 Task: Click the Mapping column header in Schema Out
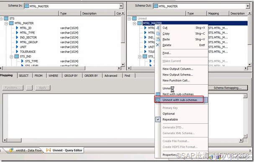tap(218, 13)
